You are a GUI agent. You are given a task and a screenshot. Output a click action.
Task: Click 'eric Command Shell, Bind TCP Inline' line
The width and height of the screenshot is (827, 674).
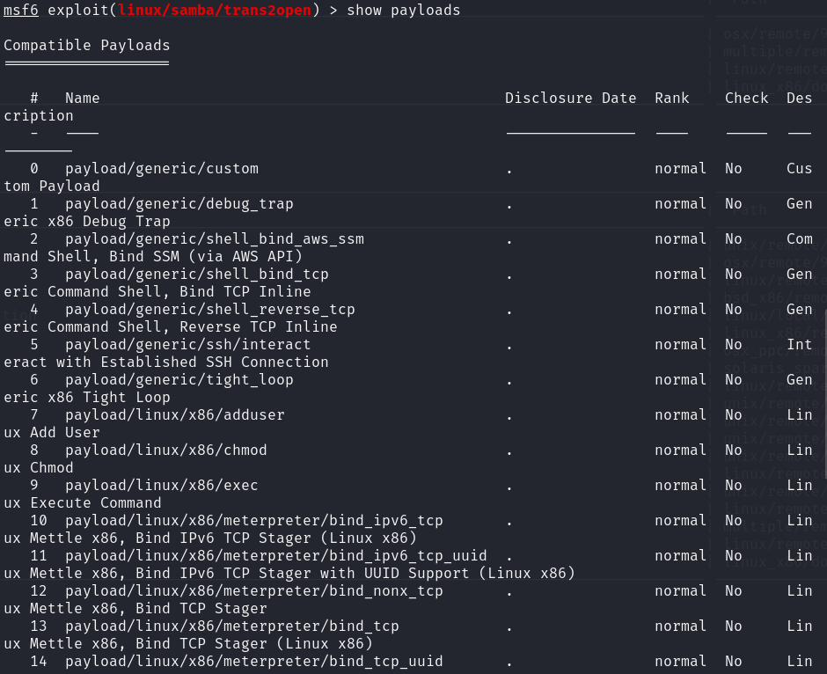(x=157, y=291)
